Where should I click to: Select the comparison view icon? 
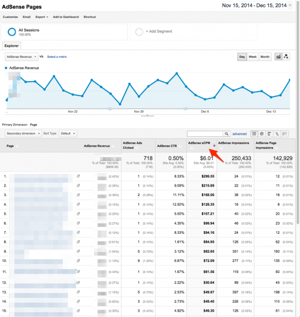277,134
